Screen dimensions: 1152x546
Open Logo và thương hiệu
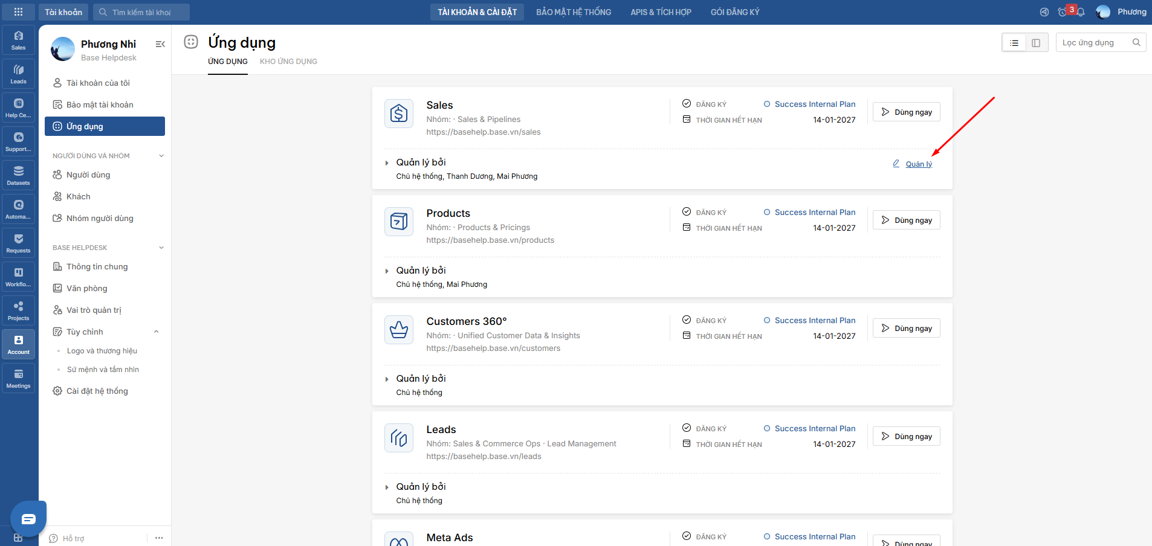[102, 351]
